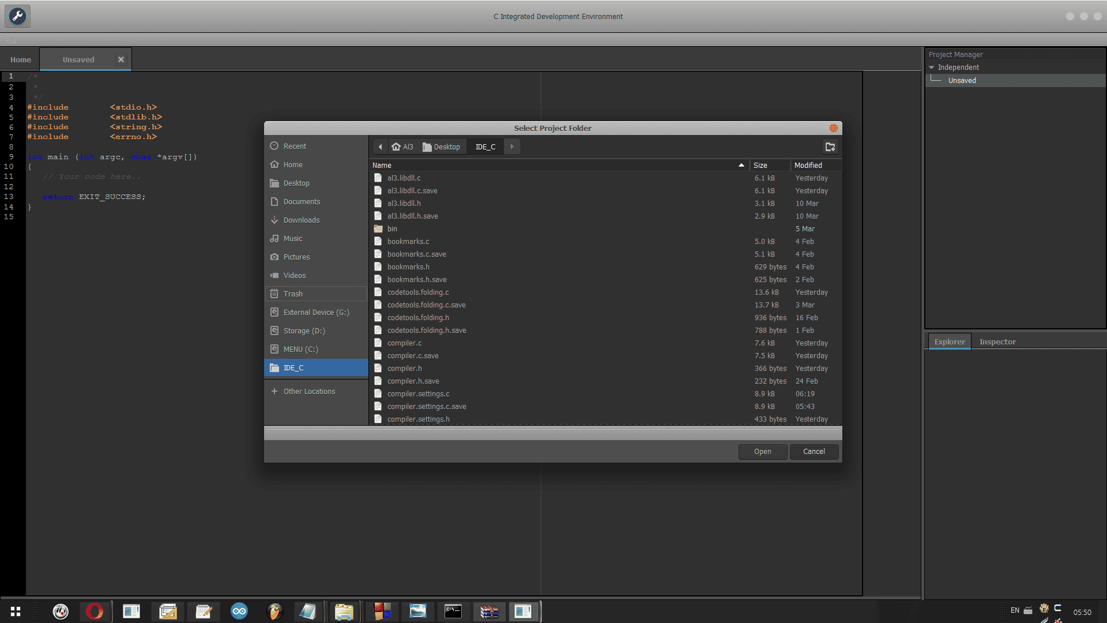Image resolution: width=1107 pixels, height=623 pixels.
Task: Select the IDE_C breadcrumb
Action: click(485, 147)
